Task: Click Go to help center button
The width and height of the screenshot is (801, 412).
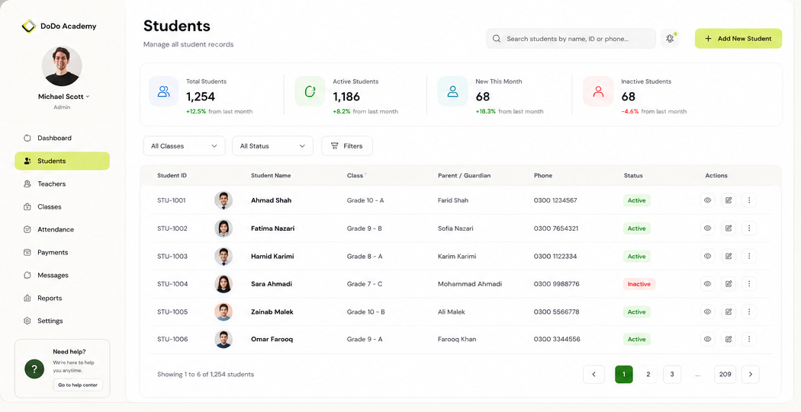Action: (x=78, y=385)
